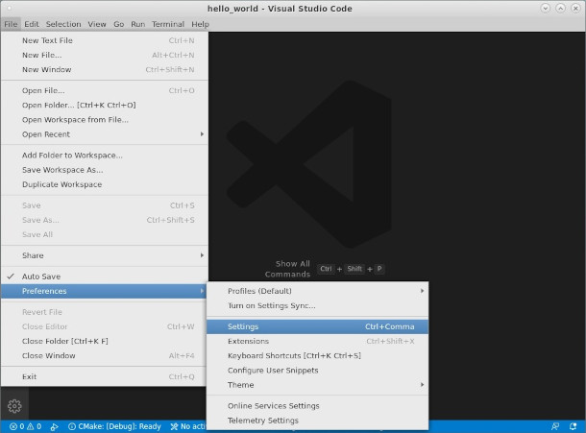This screenshot has width=586, height=433.
Task: Choose Add Folder to Workspace...
Action: (105, 155)
